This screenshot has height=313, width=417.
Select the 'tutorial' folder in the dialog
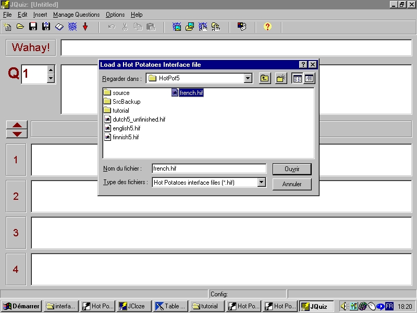(x=116, y=110)
